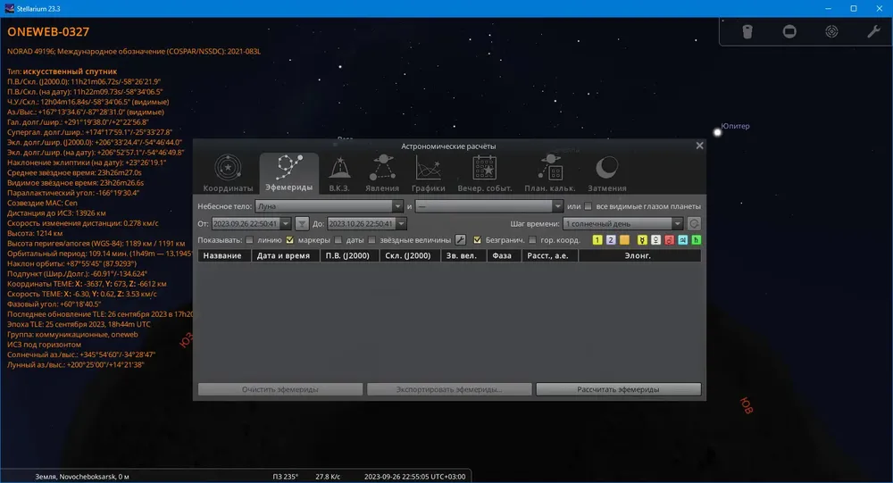Uncheck the маркеры checkbox

coord(290,240)
